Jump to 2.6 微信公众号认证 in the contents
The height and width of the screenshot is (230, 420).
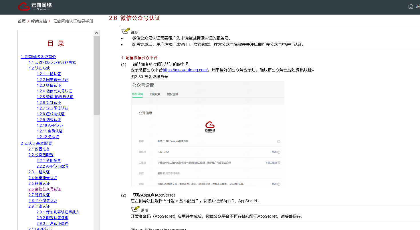click(45, 189)
